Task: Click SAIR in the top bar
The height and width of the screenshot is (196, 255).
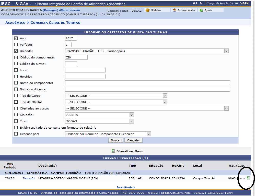Action: (x=244, y=3)
